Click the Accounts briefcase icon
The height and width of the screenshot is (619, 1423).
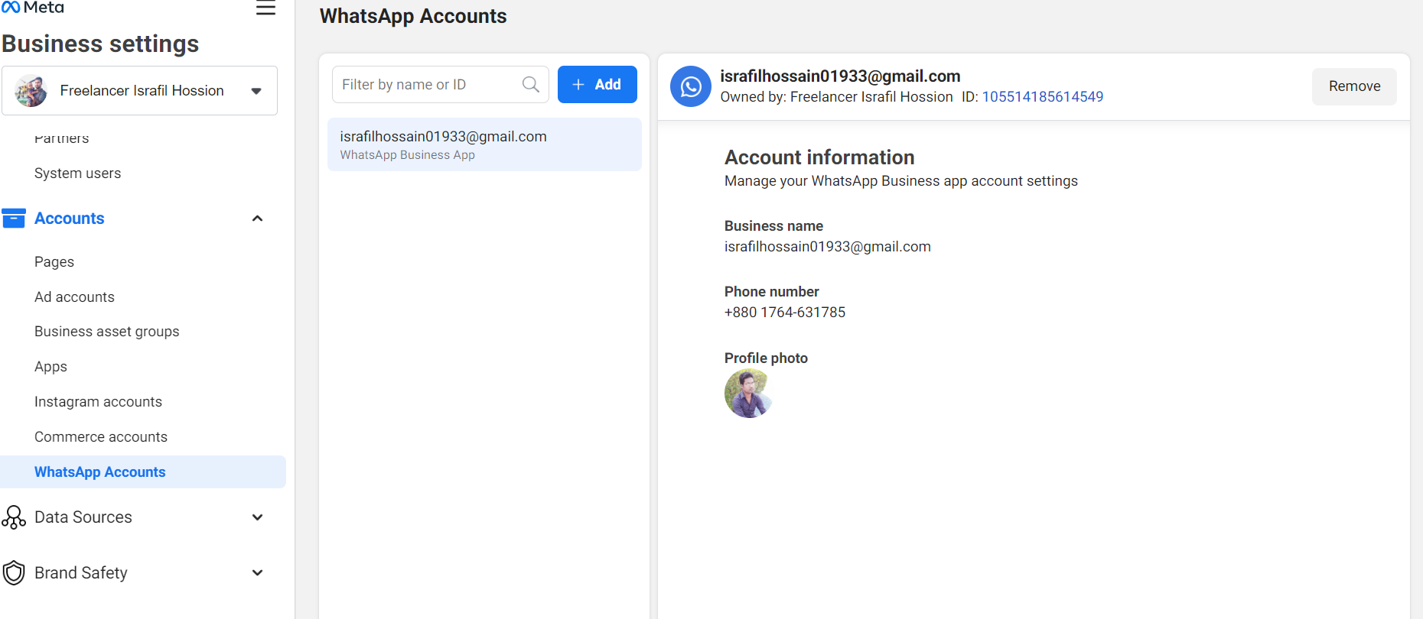pyautogui.click(x=14, y=219)
